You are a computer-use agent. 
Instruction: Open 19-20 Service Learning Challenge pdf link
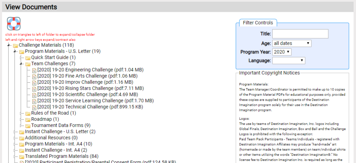pos(96,101)
